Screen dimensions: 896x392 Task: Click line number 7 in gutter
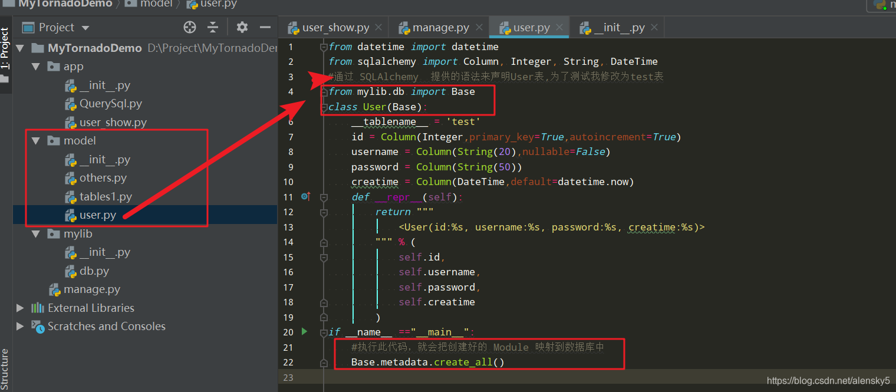tap(290, 137)
